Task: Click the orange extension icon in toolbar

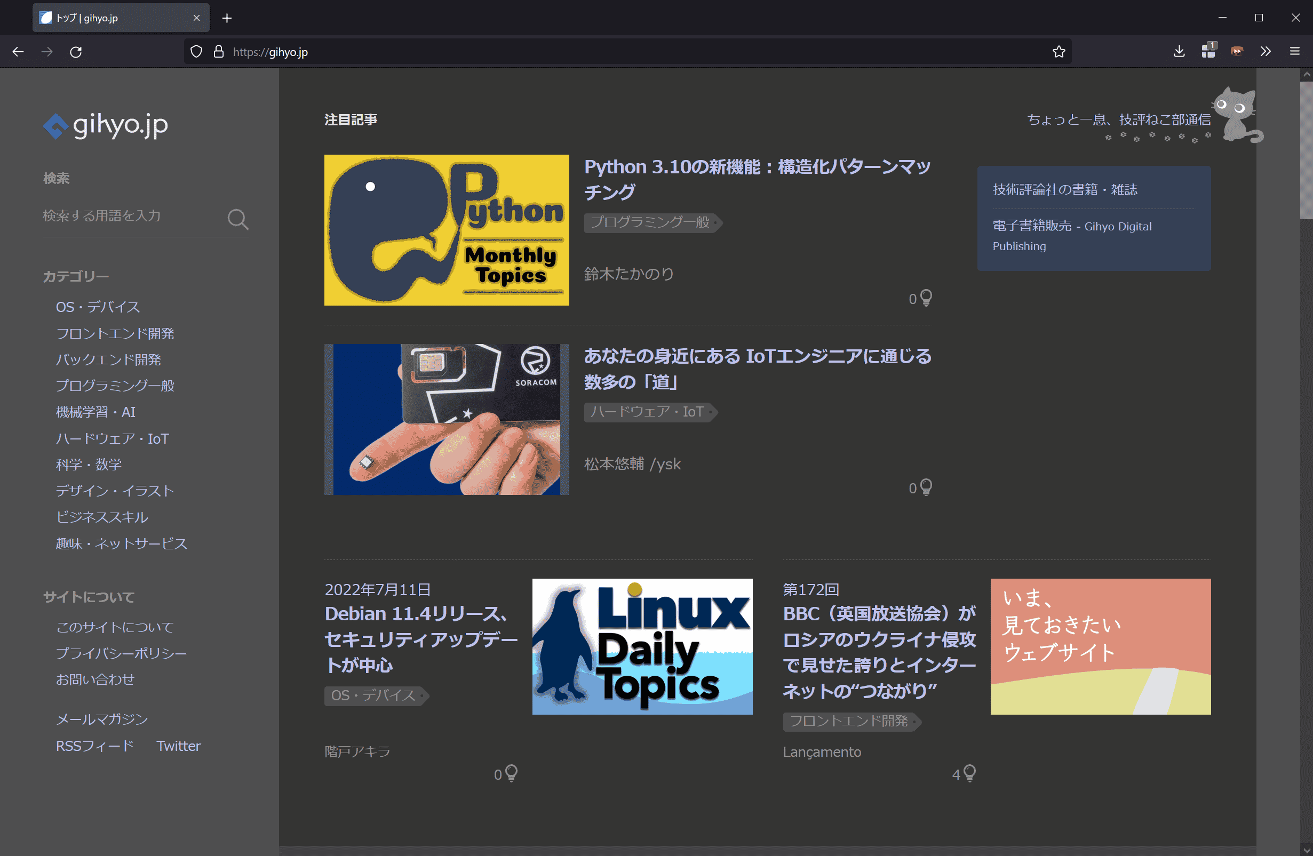Action: (1237, 51)
